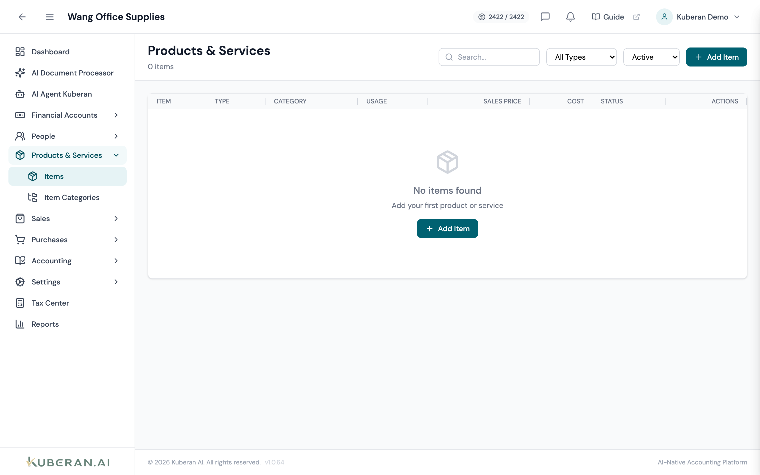
Task: Open the Dashboard menu item
Action: pyautogui.click(x=68, y=52)
